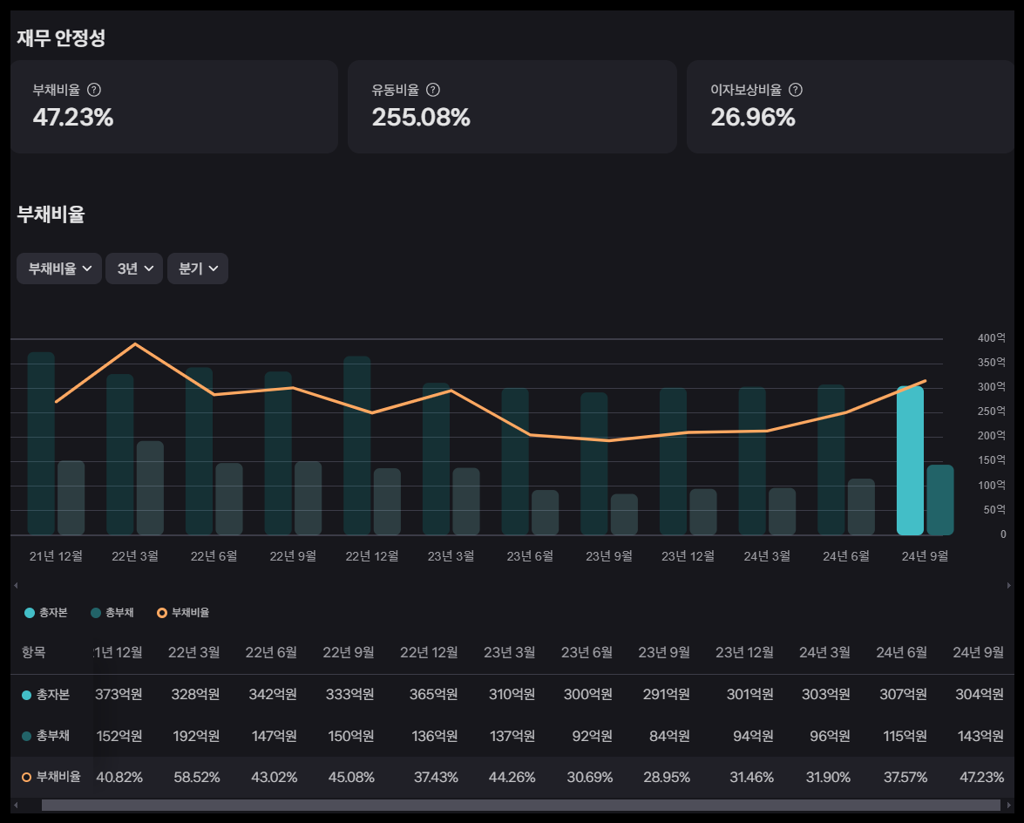1024x823 pixels.
Task: Open help icon next to 유동비율
Action: (433, 90)
